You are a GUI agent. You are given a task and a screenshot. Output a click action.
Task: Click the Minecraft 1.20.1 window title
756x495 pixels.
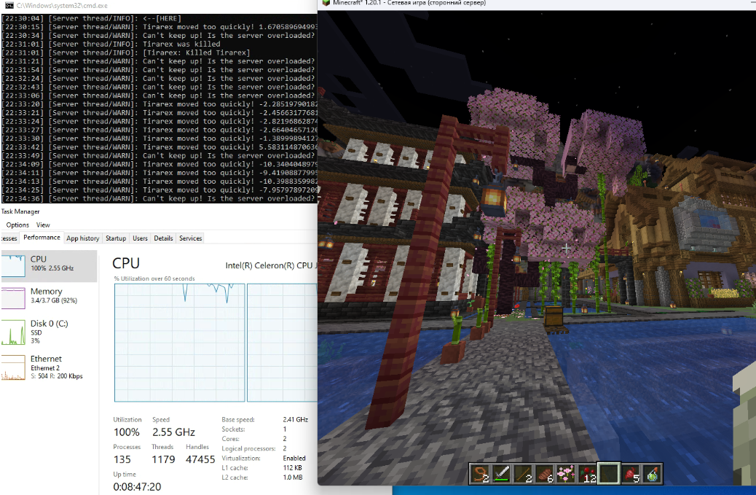(x=409, y=3)
